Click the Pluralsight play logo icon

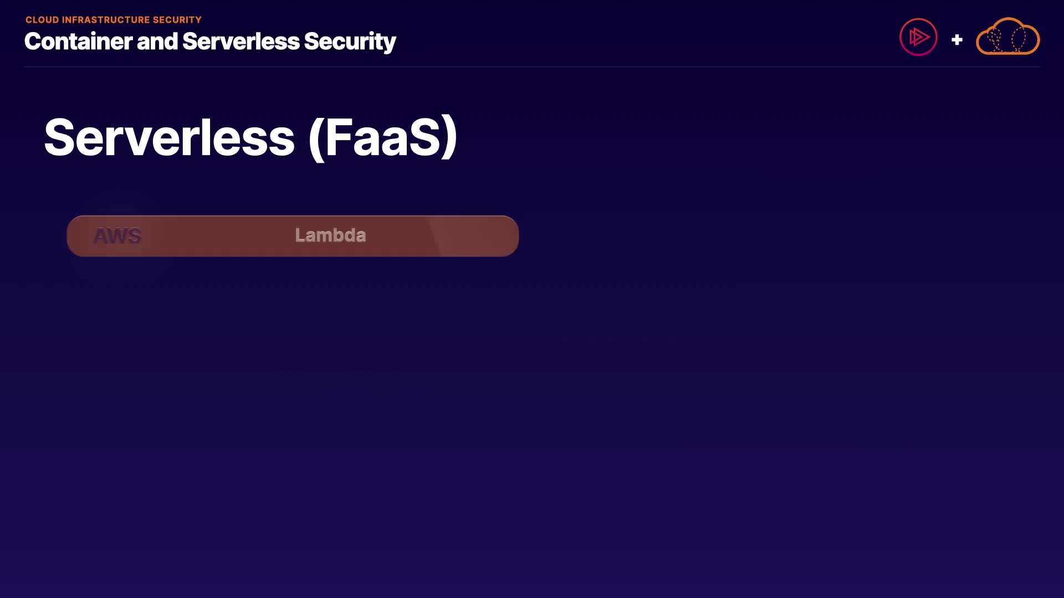[x=918, y=37]
